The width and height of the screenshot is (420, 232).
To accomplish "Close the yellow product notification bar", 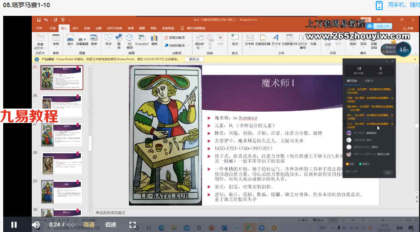I will (415, 59).
